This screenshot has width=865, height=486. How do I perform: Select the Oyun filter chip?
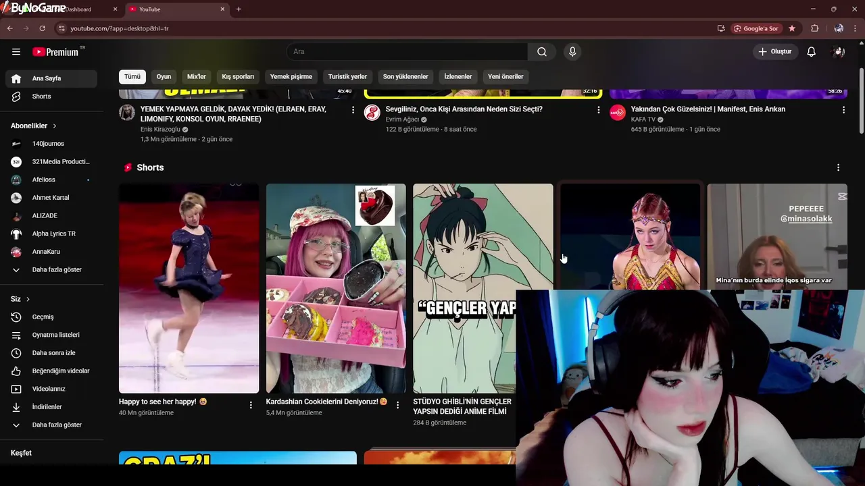(164, 77)
